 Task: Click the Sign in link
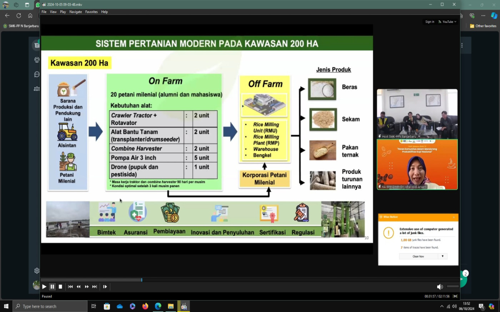click(x=430, y=22)
